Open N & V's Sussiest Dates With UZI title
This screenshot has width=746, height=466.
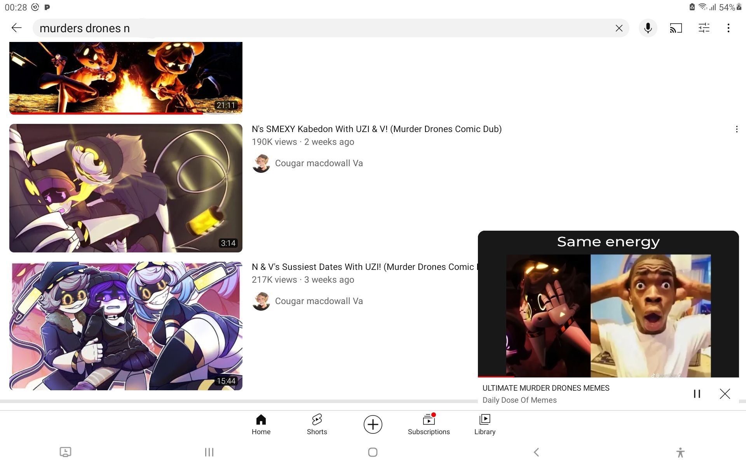[x=364, y=267]
